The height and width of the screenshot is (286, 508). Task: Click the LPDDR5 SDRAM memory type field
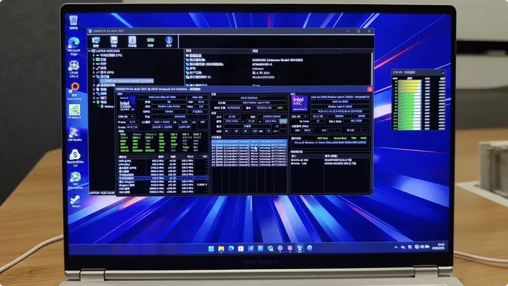(272, 117)
